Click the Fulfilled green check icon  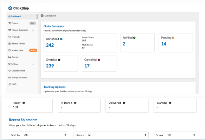134,38
